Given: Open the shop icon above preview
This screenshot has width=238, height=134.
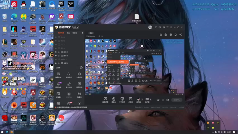Looking at the screenshot, I should pyautogui.click(x=161, y=35).
